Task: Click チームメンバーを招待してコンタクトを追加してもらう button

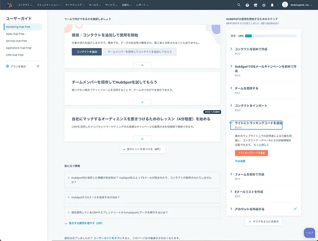Action: point(140,52)
